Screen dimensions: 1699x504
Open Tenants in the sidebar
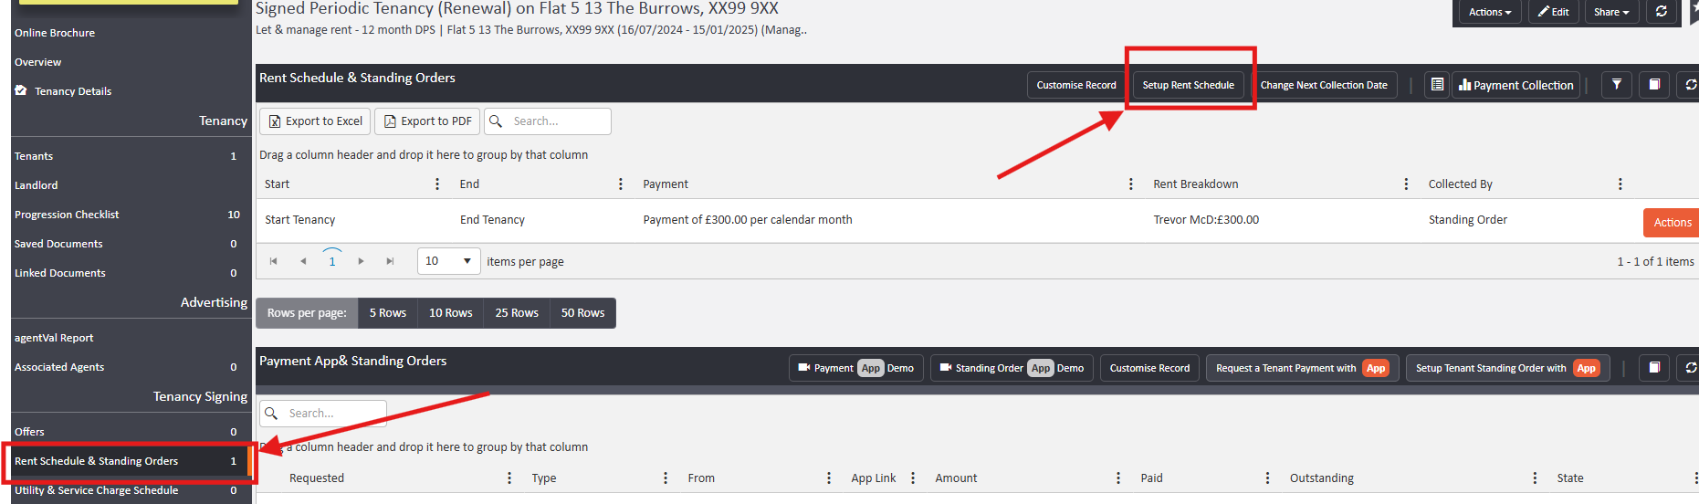coord(34,156)
